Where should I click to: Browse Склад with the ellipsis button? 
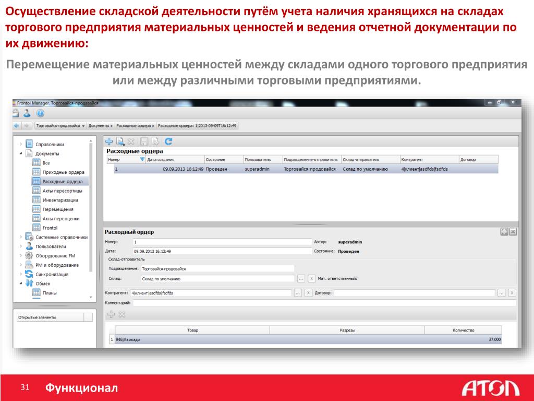pyautogui.click(x=301, y=279)
